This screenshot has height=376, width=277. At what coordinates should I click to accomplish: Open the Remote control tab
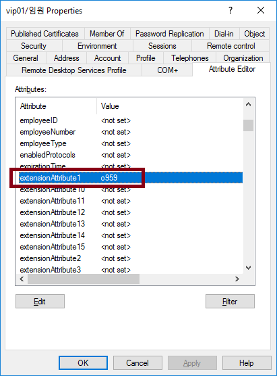click(x=230, y=45)
